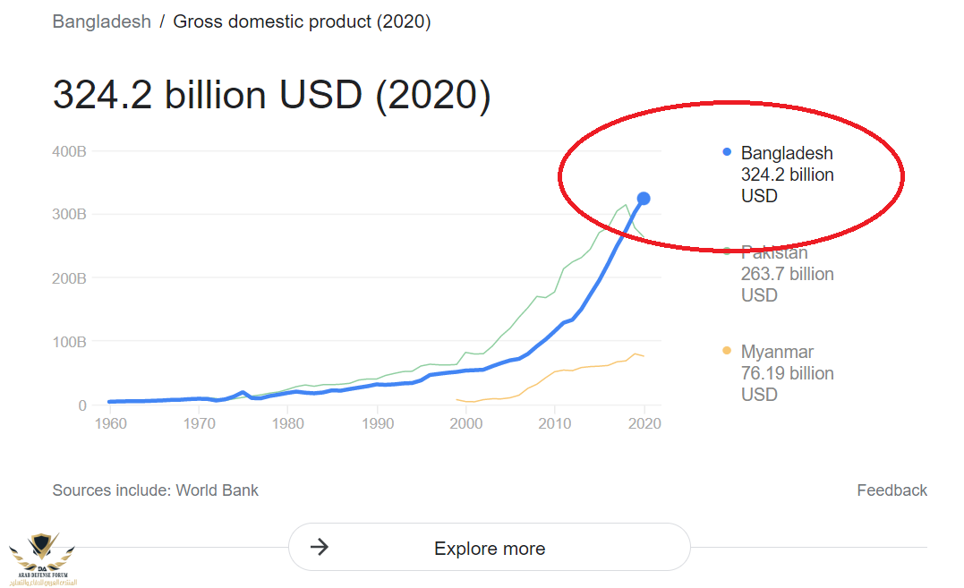
Task: Click the arrow icon in Explore more
Action: 319,547
